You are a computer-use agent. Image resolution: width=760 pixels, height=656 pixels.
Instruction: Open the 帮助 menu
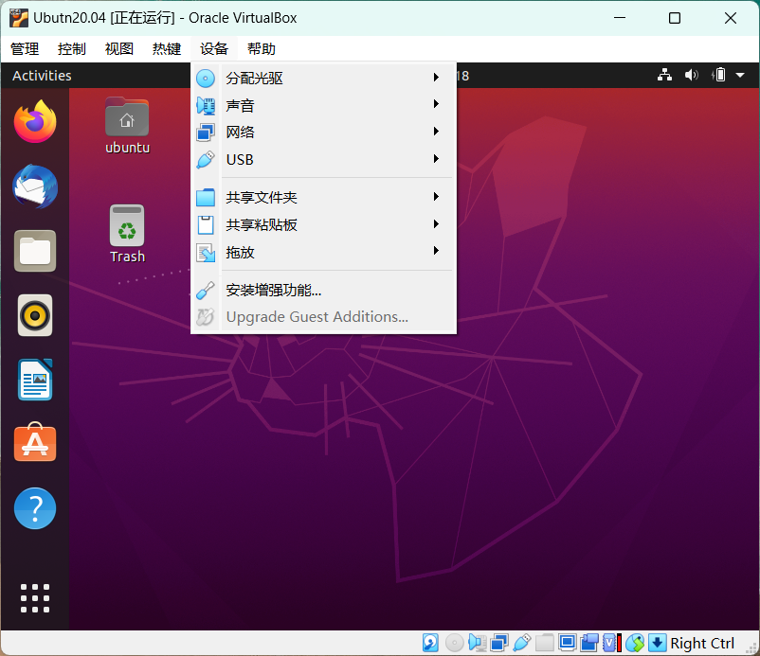pos(262,49)
